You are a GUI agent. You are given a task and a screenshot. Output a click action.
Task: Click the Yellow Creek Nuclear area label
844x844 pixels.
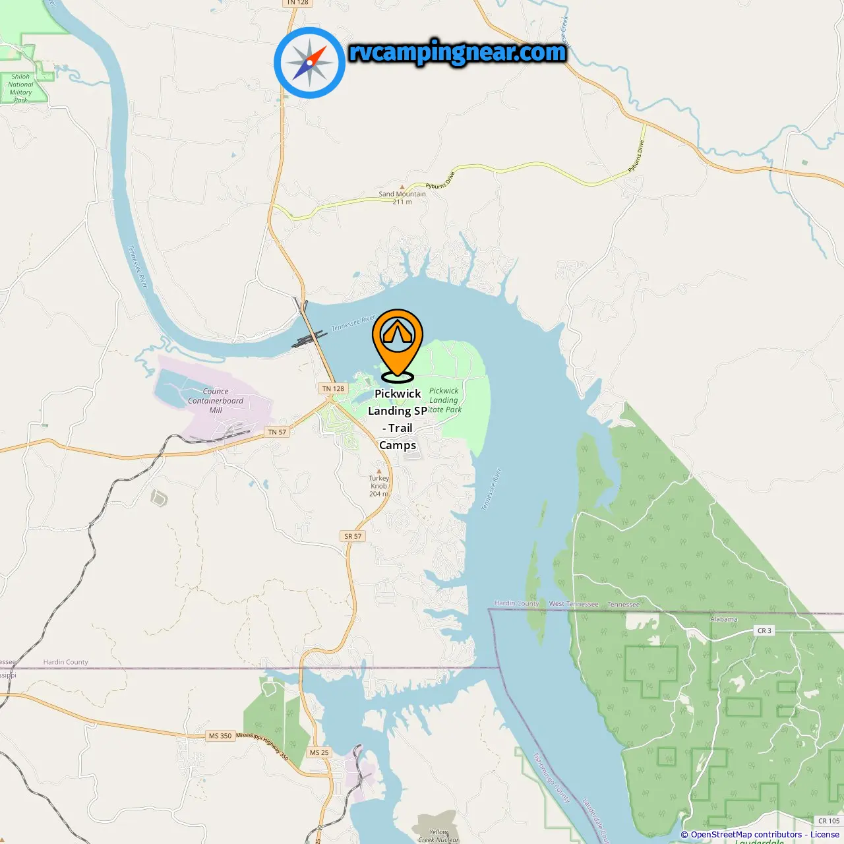(438, 836)
